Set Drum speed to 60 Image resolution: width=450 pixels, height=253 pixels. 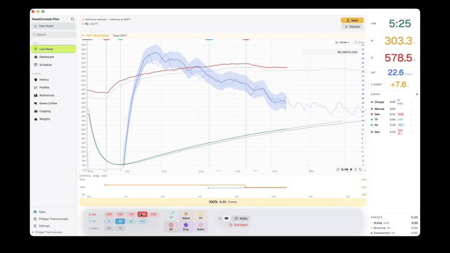109,228
